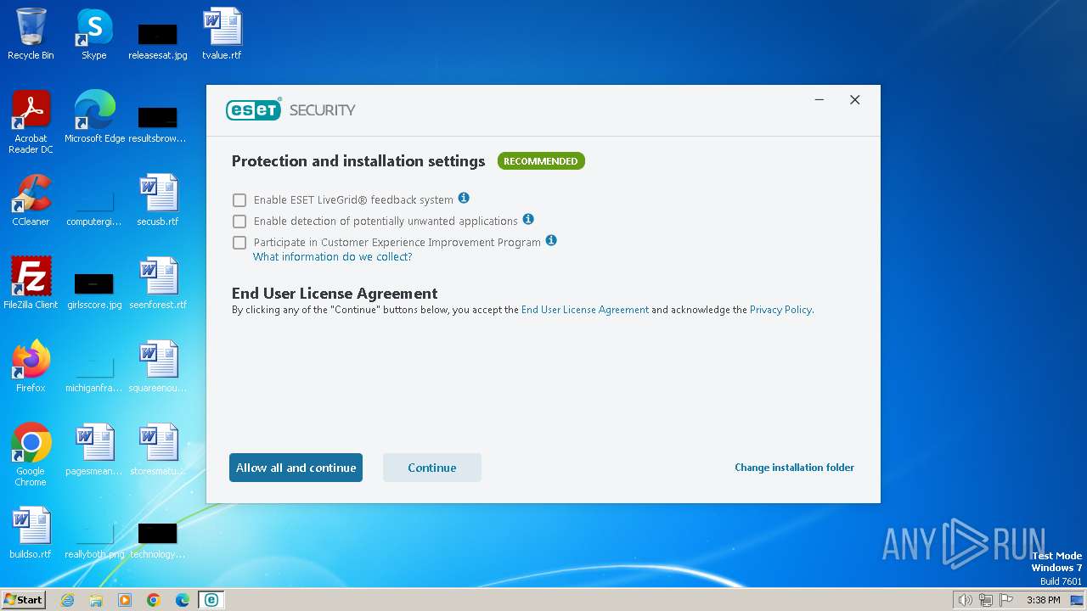Select the Google Chrome desktop shortcut

(31, 456)
